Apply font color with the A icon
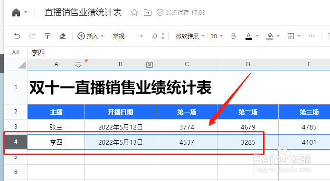 click(x=248, y=36)
